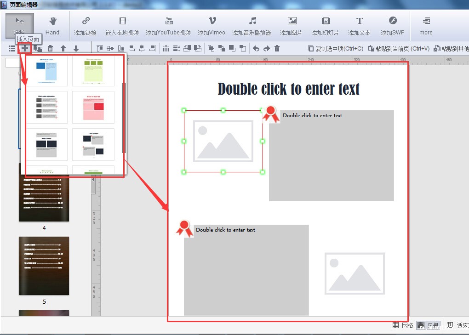Choose the pink template in the insert-page panel
The width and height of the screenshot is (469, 335).
[93, 107]
